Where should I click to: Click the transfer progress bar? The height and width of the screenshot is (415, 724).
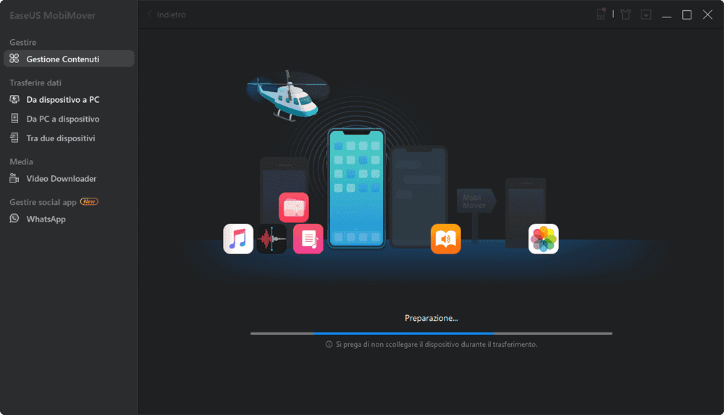pyautogui.click(x=432, y=333)
